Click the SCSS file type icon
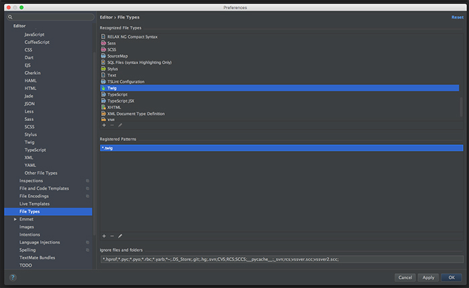The width and height of the screenshot is (469, 288). pos(103,49)
